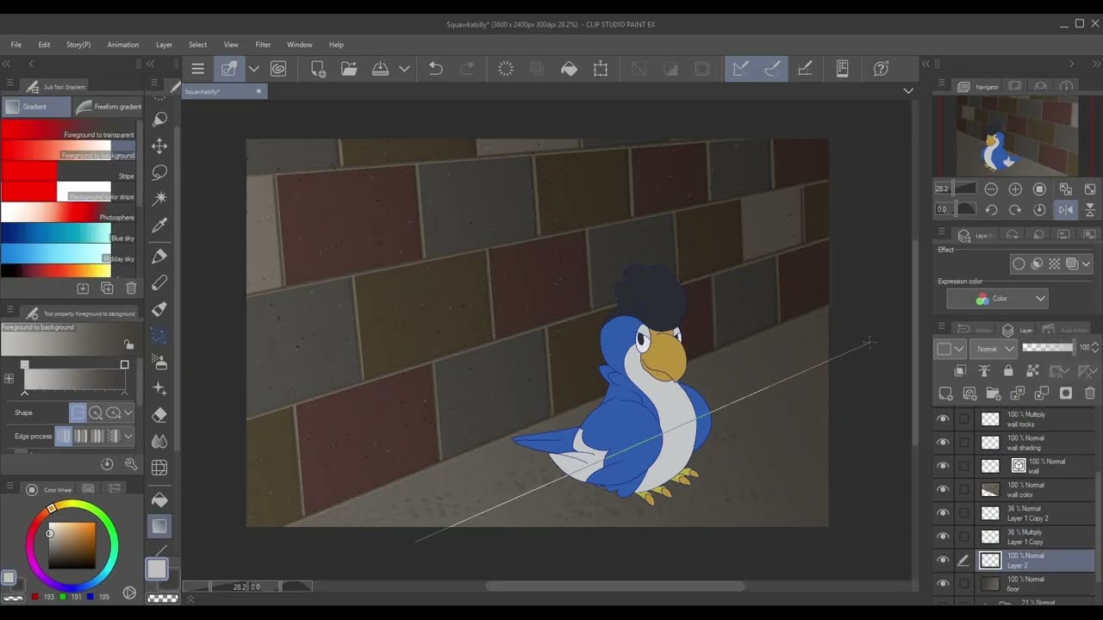
Task: Open the Expression color dropdown
Action: coord(997,299)
